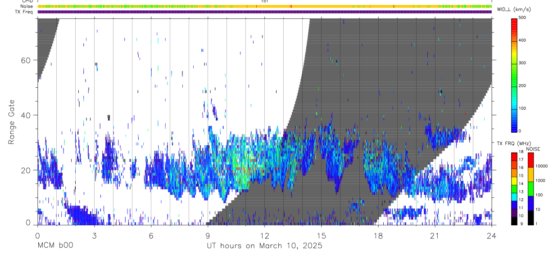
Task: Click range gate 40 on the y-axis
Action: click(x=27, y=115)
